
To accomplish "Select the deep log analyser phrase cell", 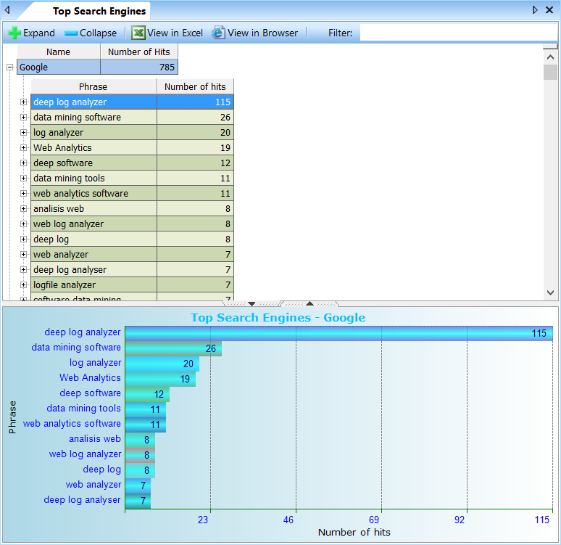I will (x=93, y=269).
